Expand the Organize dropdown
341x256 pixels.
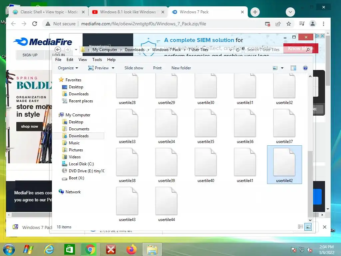click(68, 68)
